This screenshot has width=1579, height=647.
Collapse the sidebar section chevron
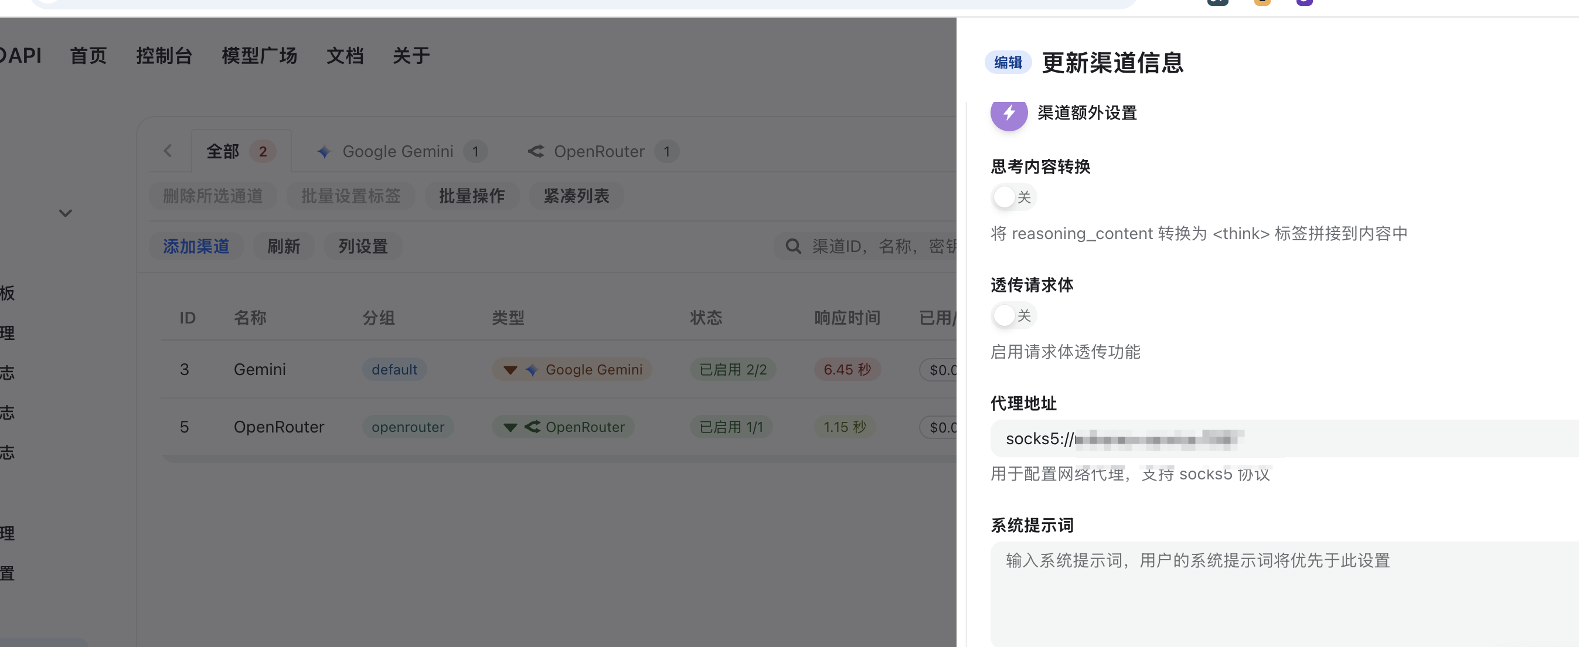pos(66,213)
